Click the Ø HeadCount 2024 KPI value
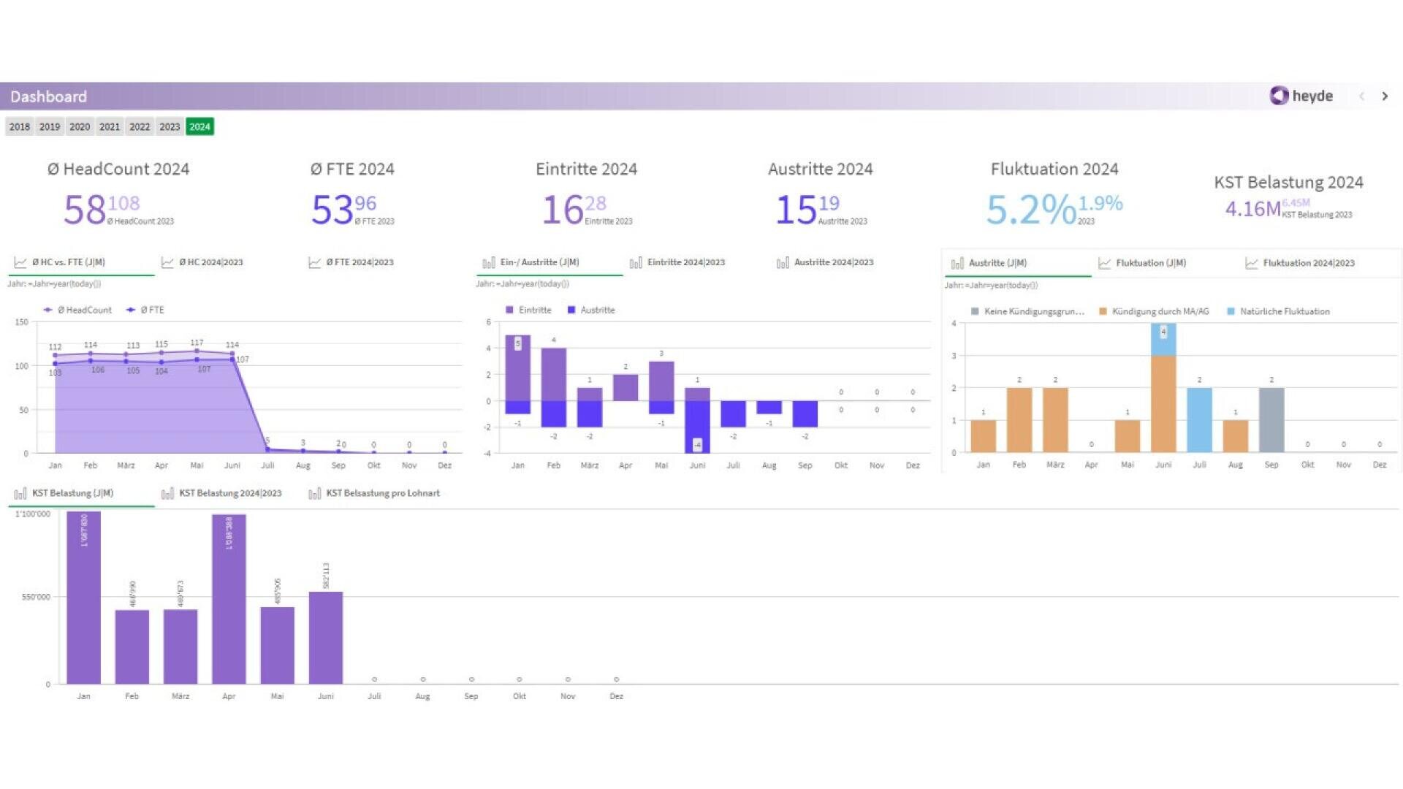Image resolution: width=1403 pixels, height=789 pixels. (x=84, y=210)
